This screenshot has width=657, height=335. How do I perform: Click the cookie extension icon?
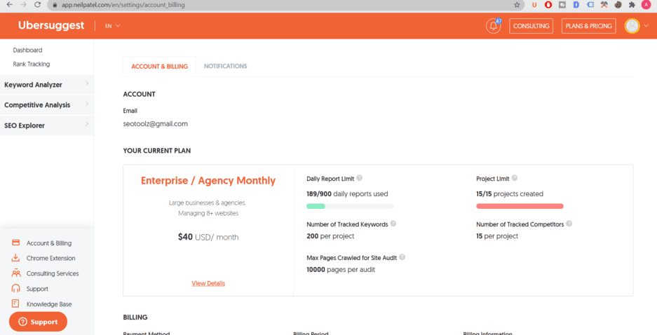coord(618,5)
